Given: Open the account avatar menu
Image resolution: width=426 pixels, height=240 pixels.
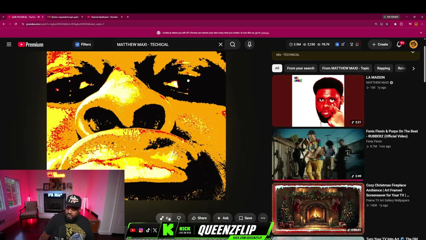Looking at the screenshot, I should coord(413,44).
